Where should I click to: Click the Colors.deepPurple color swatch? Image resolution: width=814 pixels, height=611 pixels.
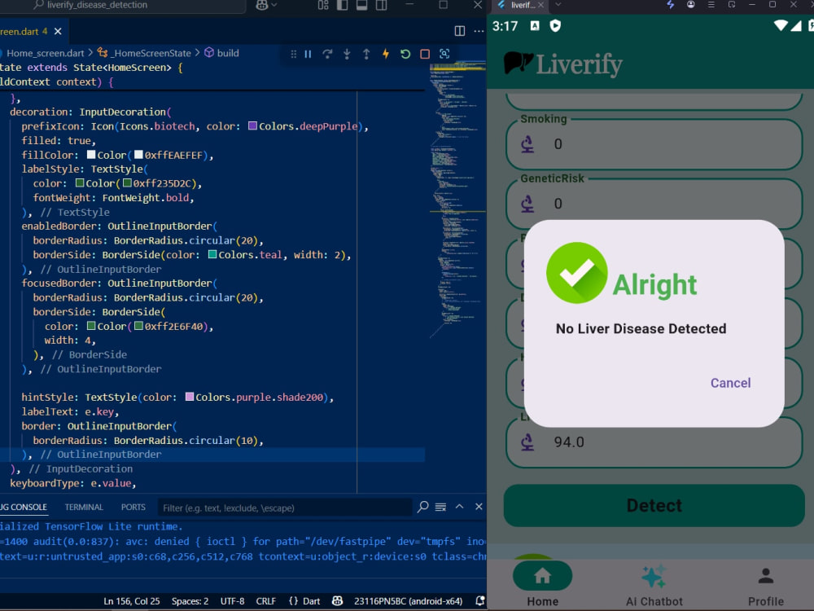tap(253, 125)
